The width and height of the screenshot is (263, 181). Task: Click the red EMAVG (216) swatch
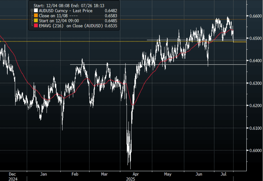coord(36,26)
